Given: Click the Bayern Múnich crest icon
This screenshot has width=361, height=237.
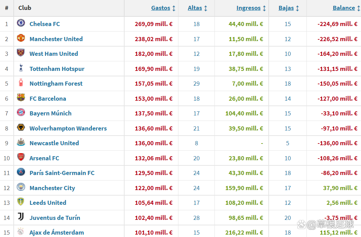Looking at the screenshot, I should [x=21, y=113].
